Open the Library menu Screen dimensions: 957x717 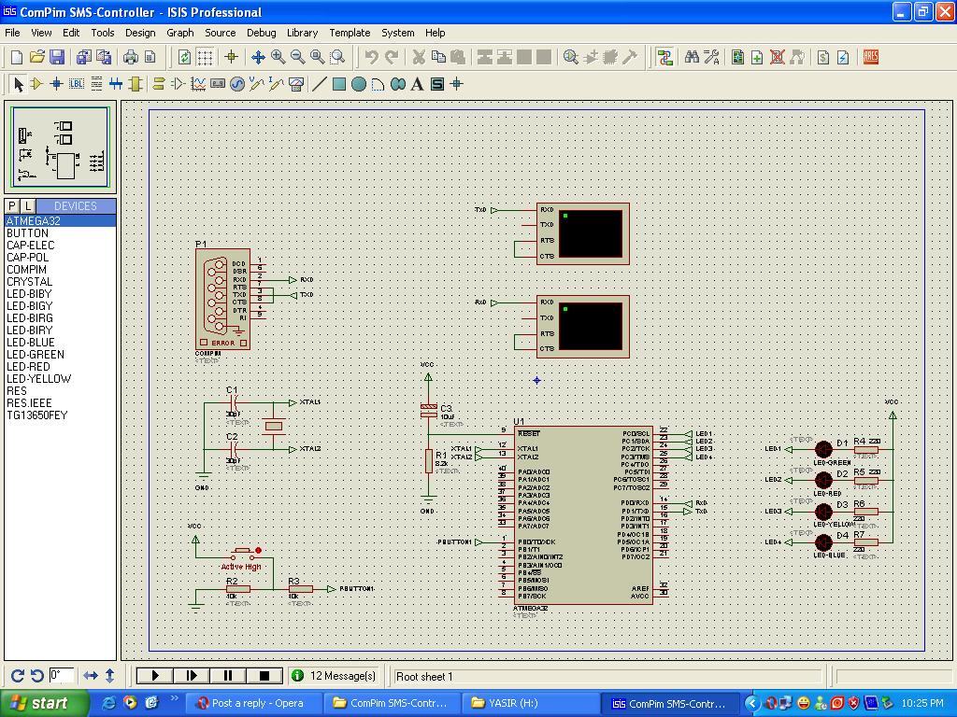tap(302, 33)
